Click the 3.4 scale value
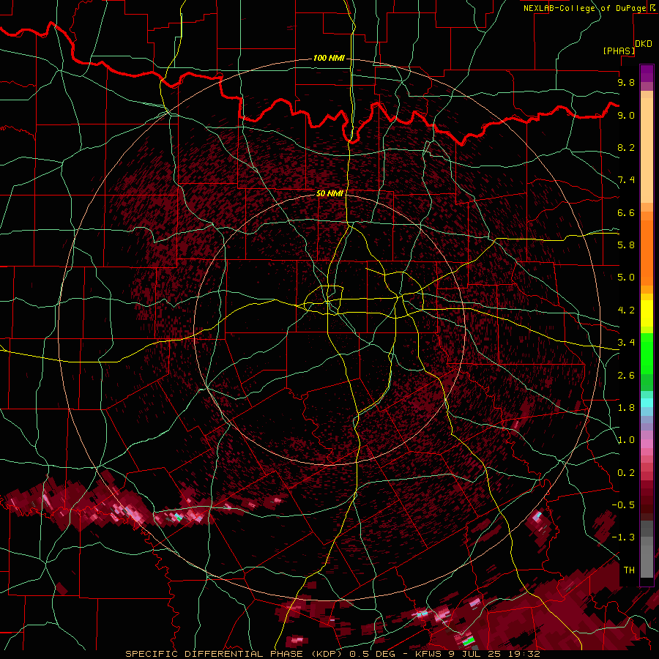659x659 pixels. pos(626,343)
